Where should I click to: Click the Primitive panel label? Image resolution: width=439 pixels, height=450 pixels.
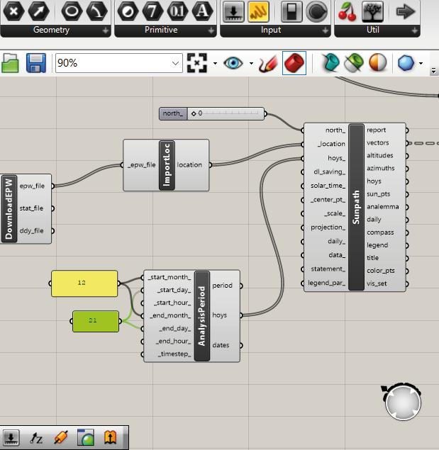pos(161,30)
